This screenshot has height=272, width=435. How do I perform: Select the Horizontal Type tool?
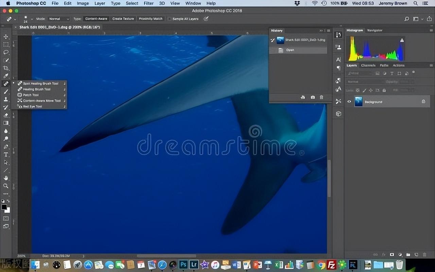(6, 154)
